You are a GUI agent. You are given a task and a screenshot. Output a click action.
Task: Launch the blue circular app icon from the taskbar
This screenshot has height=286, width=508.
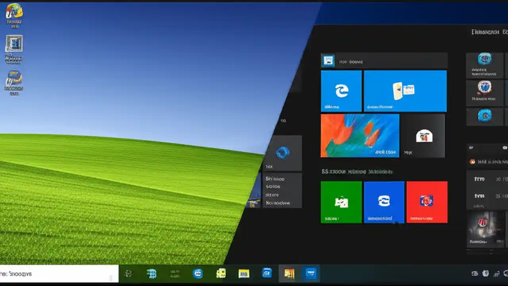(x=198, y=273)
